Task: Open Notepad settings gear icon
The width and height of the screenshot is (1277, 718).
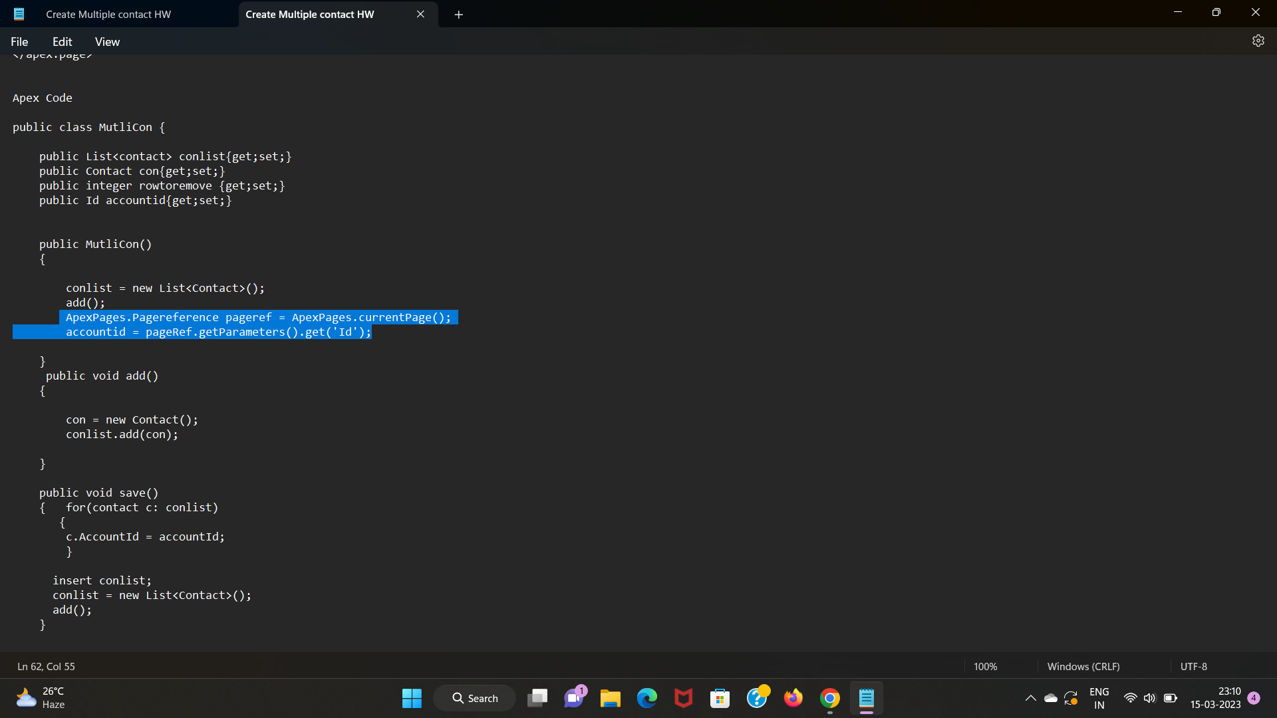Action: (1258, 41)
